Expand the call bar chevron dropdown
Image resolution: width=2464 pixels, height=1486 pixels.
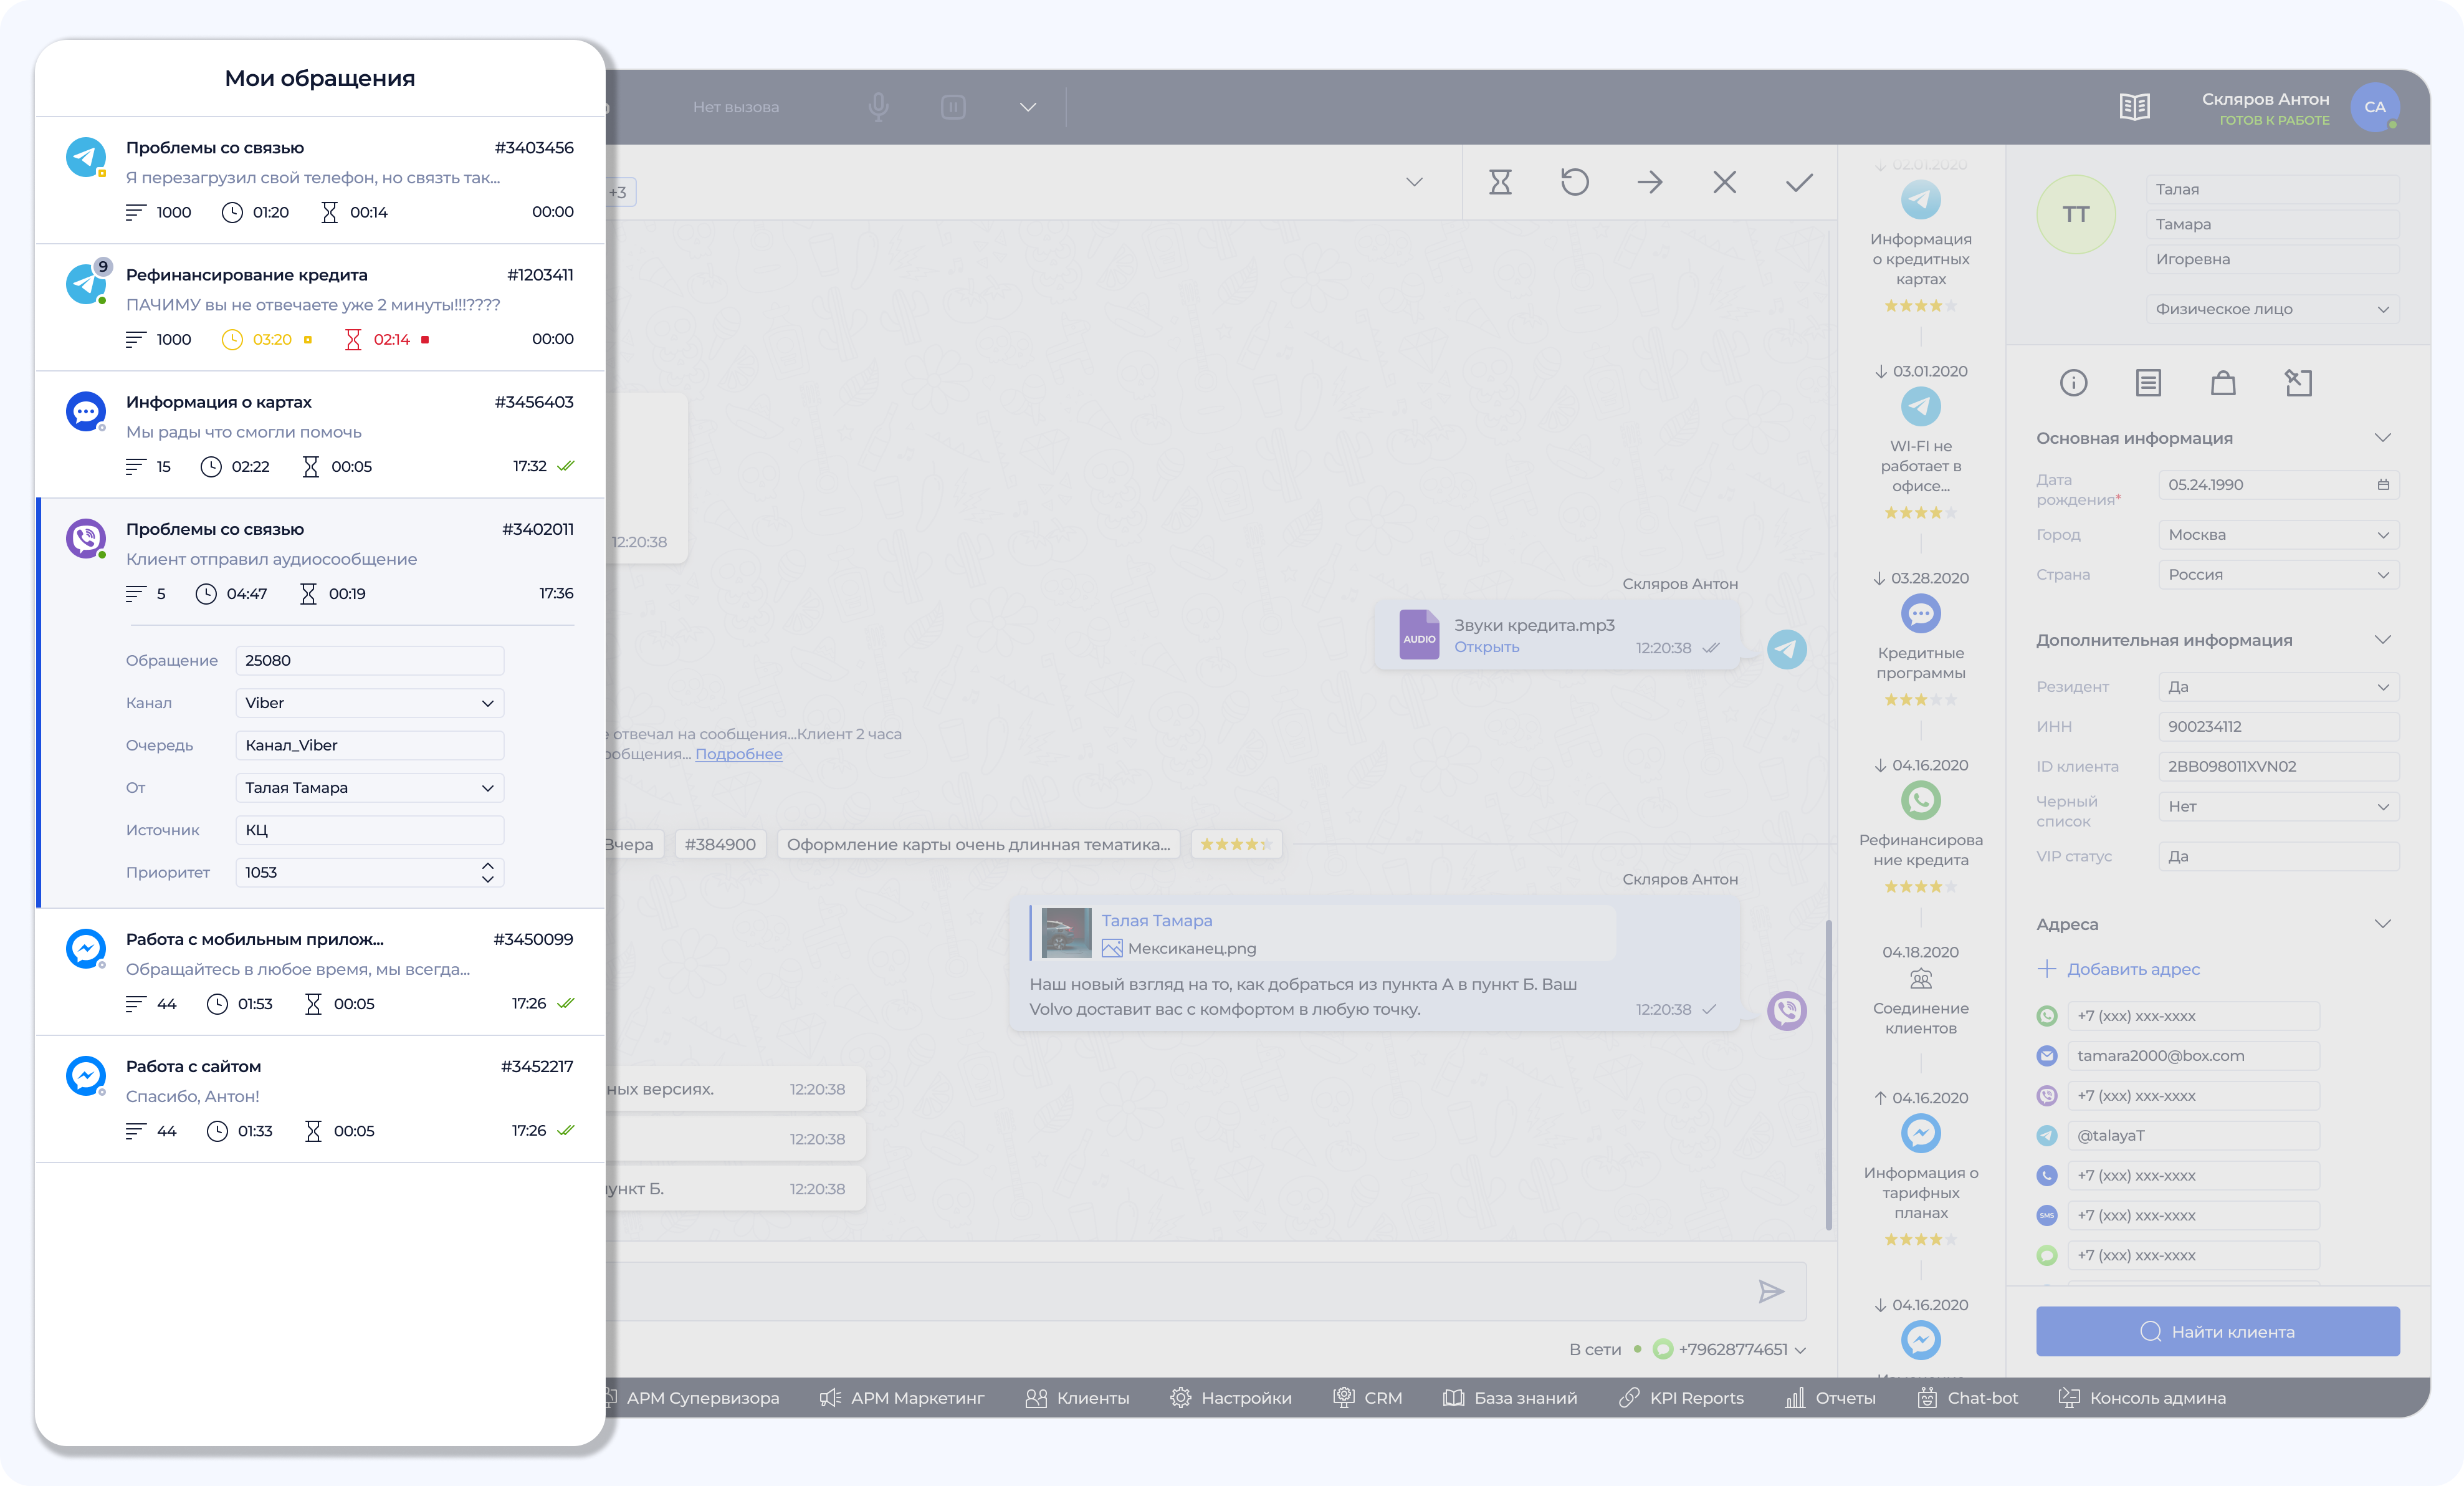pyautogui.click(x=1027, y=107)
